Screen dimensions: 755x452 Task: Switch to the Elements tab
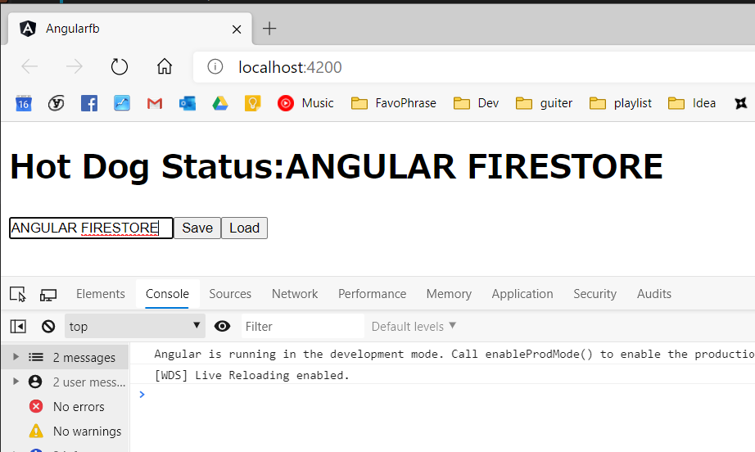click(101, 294)
